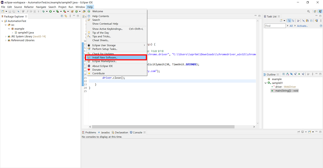This screenshot has height=168, width=323.
Task: Toggle Hide Non-Public Members in Outline
Action: pyautogui.click(x=299, y=74)
